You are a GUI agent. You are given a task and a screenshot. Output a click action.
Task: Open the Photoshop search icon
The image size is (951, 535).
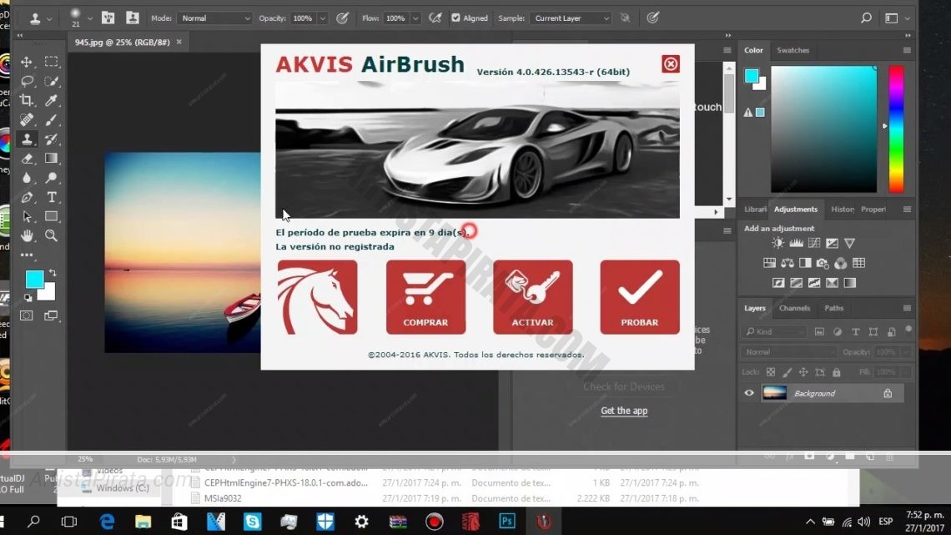(x=866, y=18)
